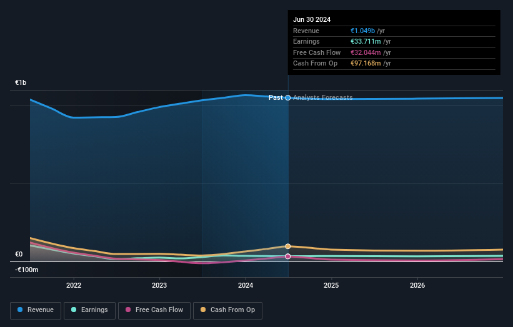The image size is (513, 327).
Task: Click the Revenue row label in tooltip
Action: click(x=306, y=31)
